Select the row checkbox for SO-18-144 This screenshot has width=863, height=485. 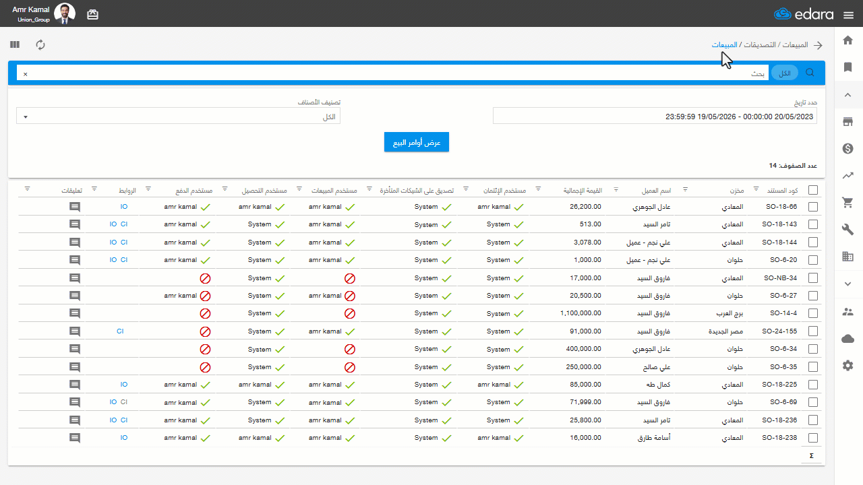click(813, 243)
